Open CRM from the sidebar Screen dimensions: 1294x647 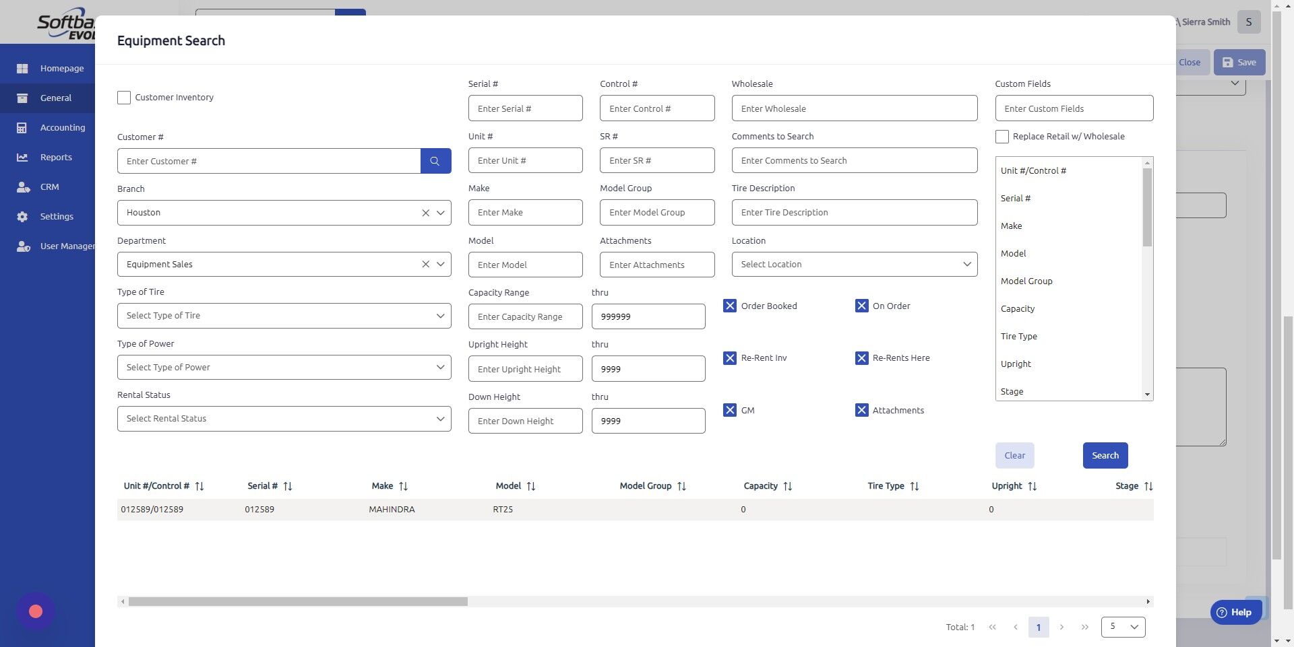[x=49, y=186]
